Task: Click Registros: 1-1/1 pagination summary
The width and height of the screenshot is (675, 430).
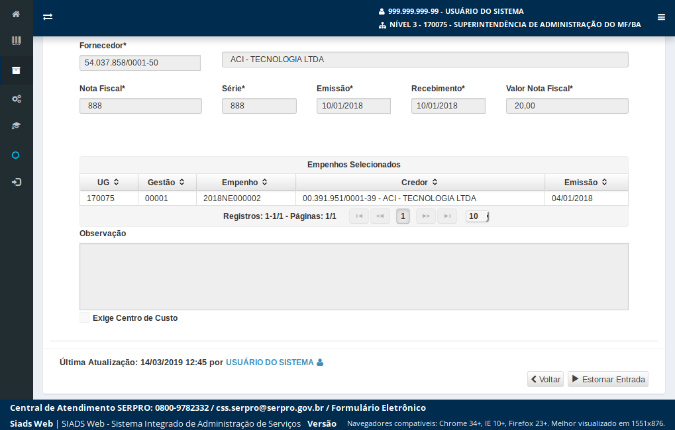Action: [280, 216]
